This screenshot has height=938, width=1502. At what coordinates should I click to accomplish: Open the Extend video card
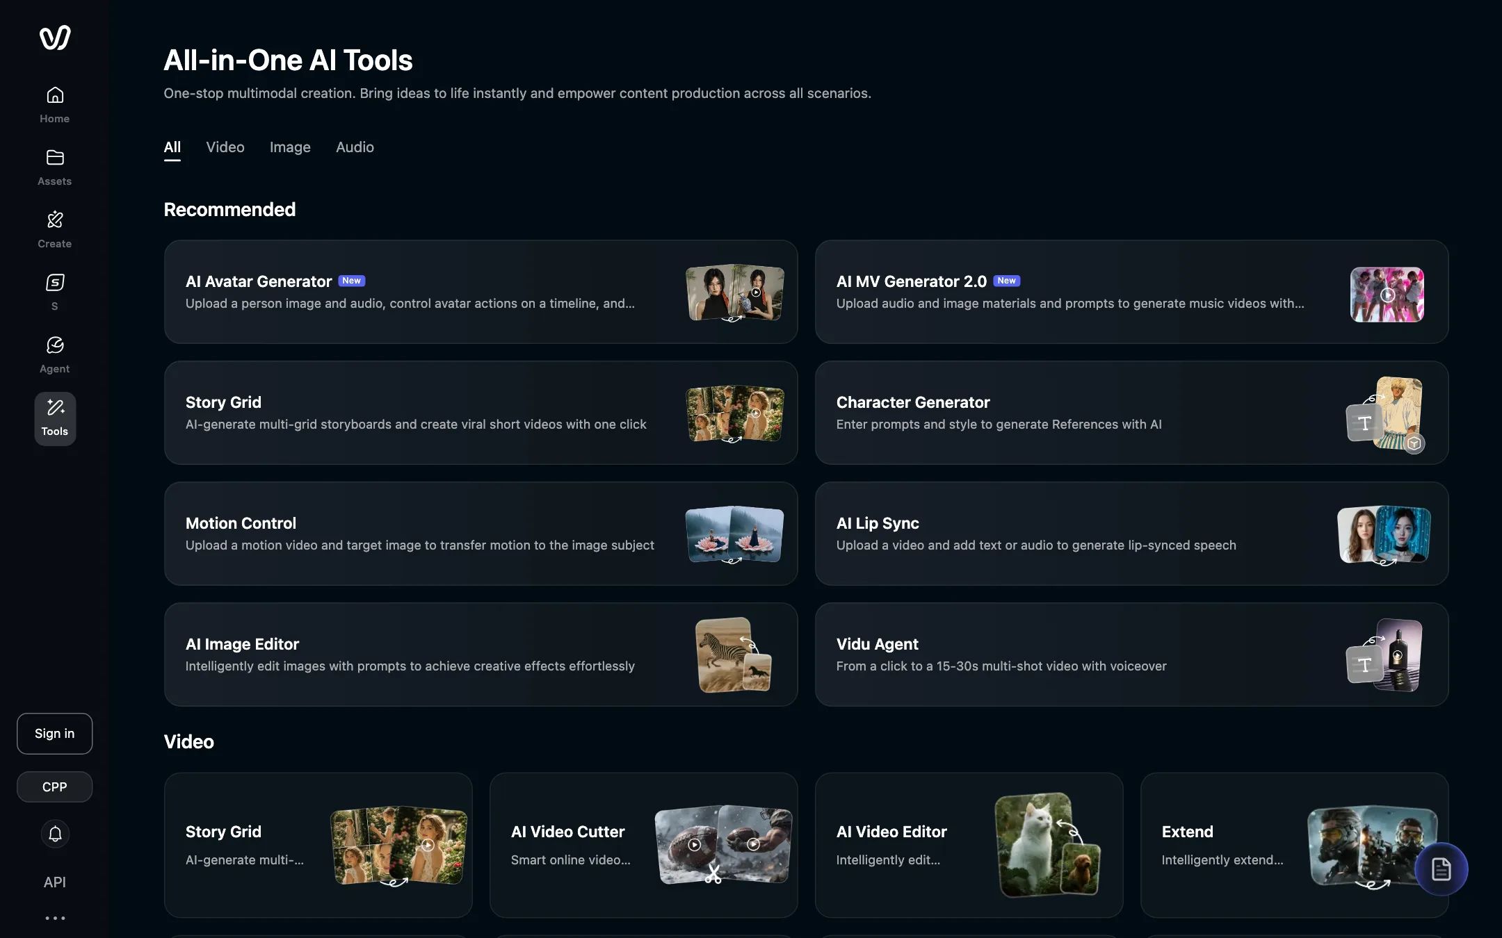(1294, 845)
